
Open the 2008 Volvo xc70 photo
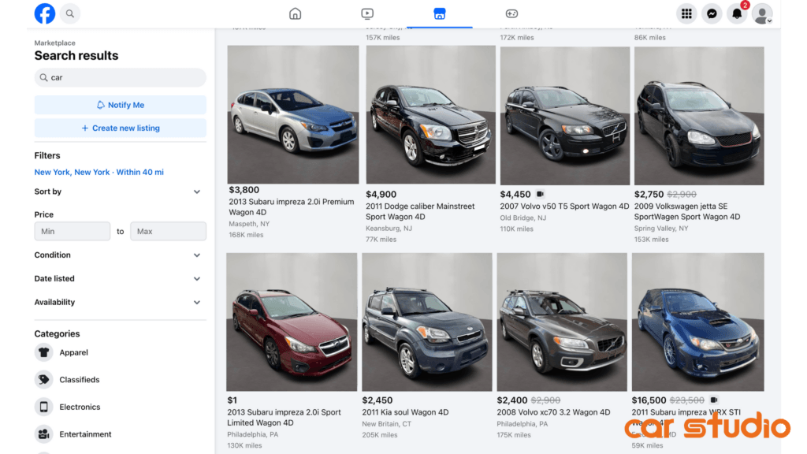click(562, 322)
